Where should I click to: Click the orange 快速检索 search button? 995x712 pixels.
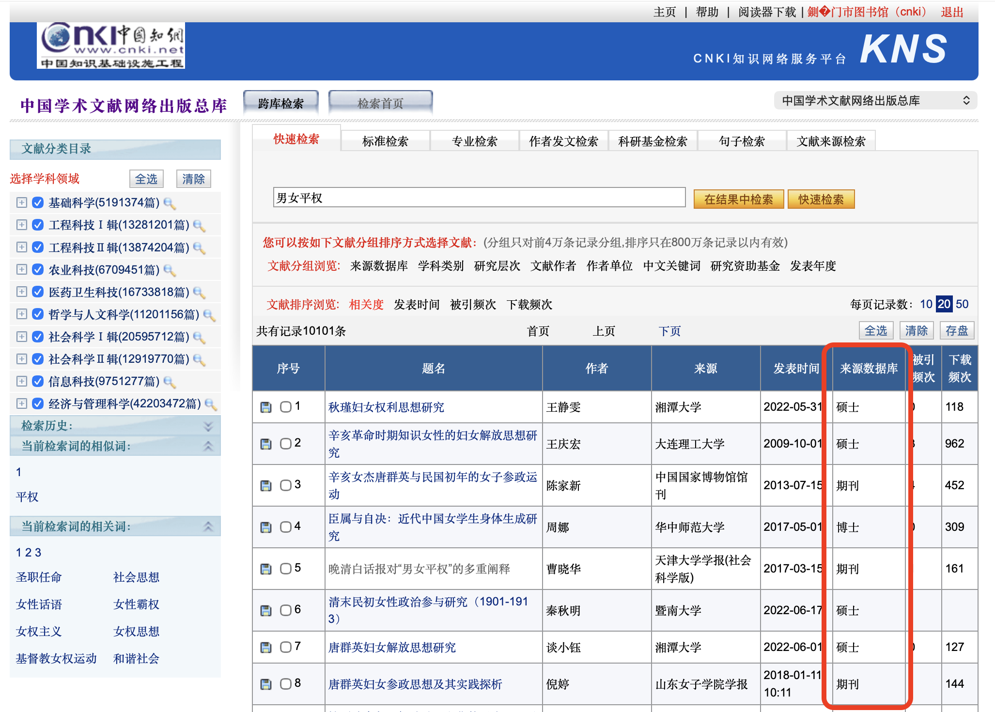click(x=821, y=199)
